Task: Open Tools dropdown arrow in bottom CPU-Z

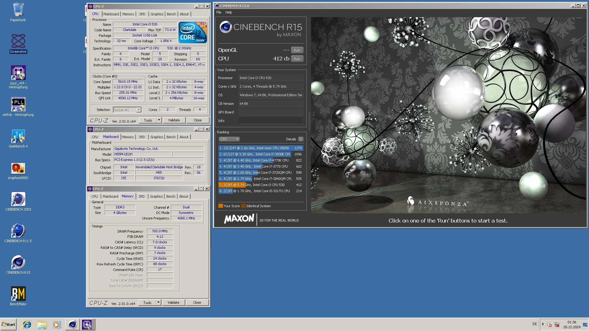Action: tap(159, 302)
